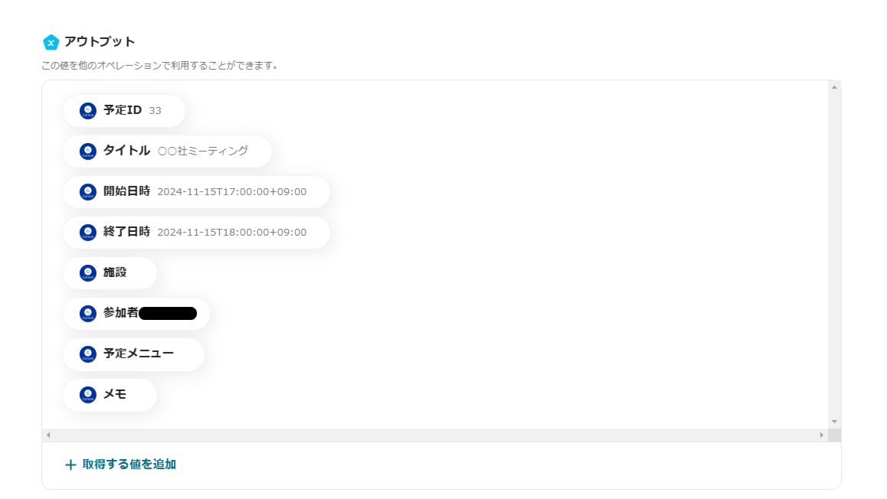Click the Garoon icon beside メモ
The image size is (887, 499).
(87, 394)
